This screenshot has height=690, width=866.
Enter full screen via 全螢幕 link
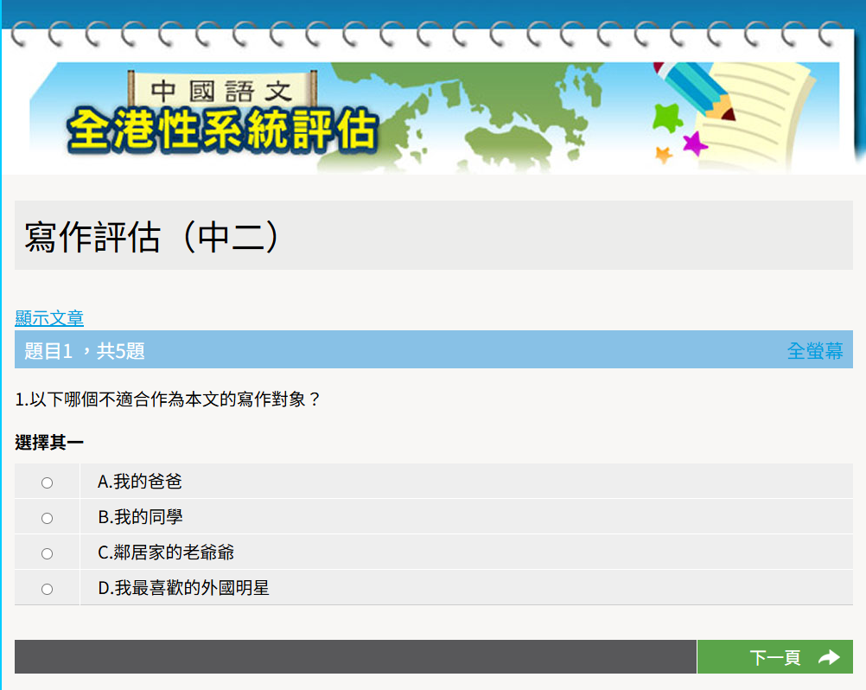click(x=814, y=350)
